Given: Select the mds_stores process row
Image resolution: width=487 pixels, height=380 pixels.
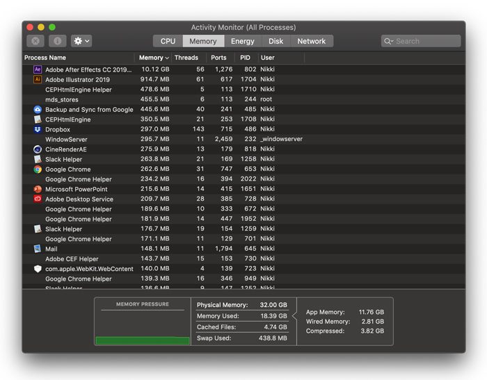Looking at the screenshot, I should (243, 99).
